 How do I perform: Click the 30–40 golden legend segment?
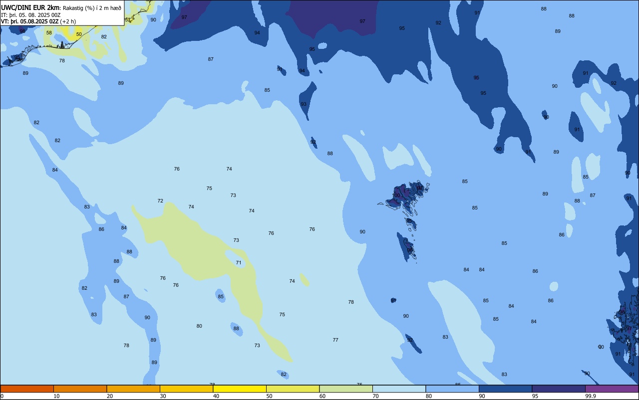186,389
